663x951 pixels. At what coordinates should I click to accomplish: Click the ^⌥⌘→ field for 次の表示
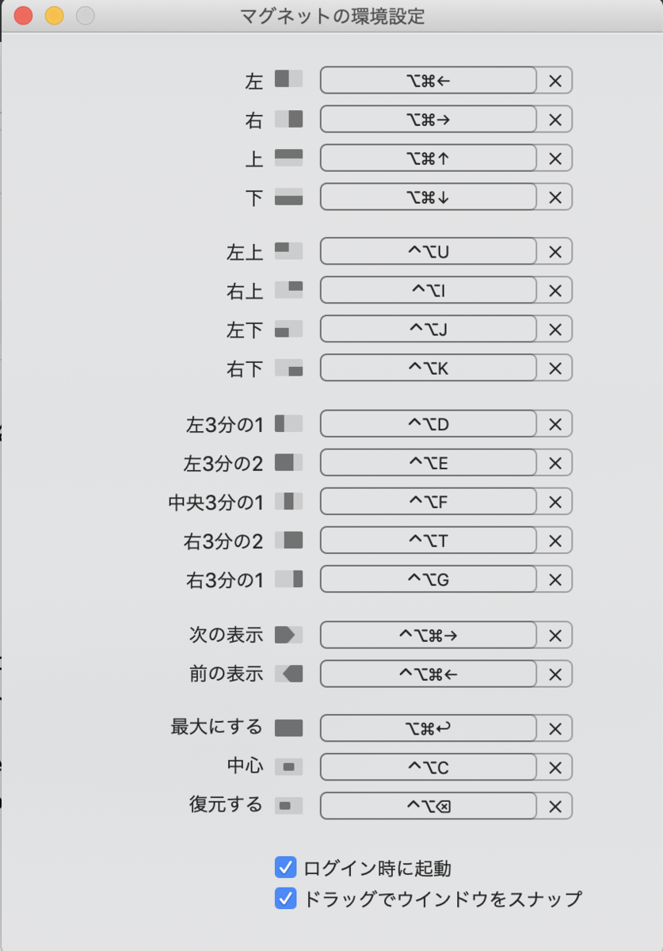point(429,634)
